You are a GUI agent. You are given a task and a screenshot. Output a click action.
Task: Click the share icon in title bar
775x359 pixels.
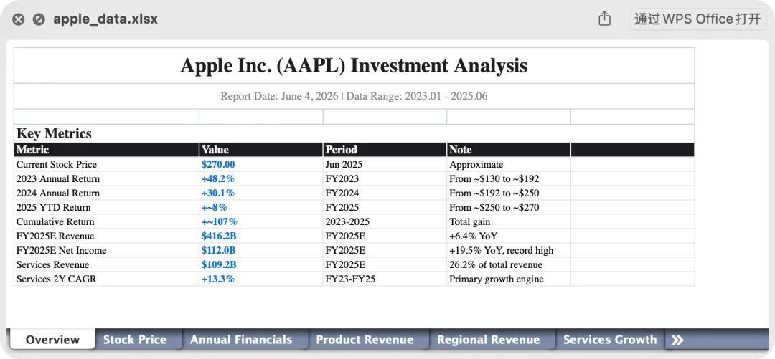pos(604,19)
